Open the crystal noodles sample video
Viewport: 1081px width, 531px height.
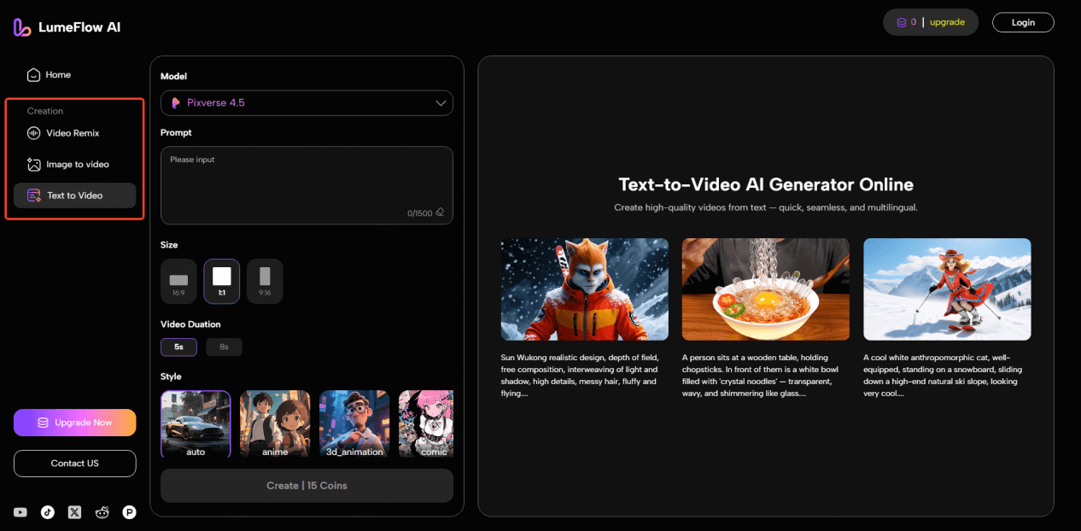tap(766, 289)
